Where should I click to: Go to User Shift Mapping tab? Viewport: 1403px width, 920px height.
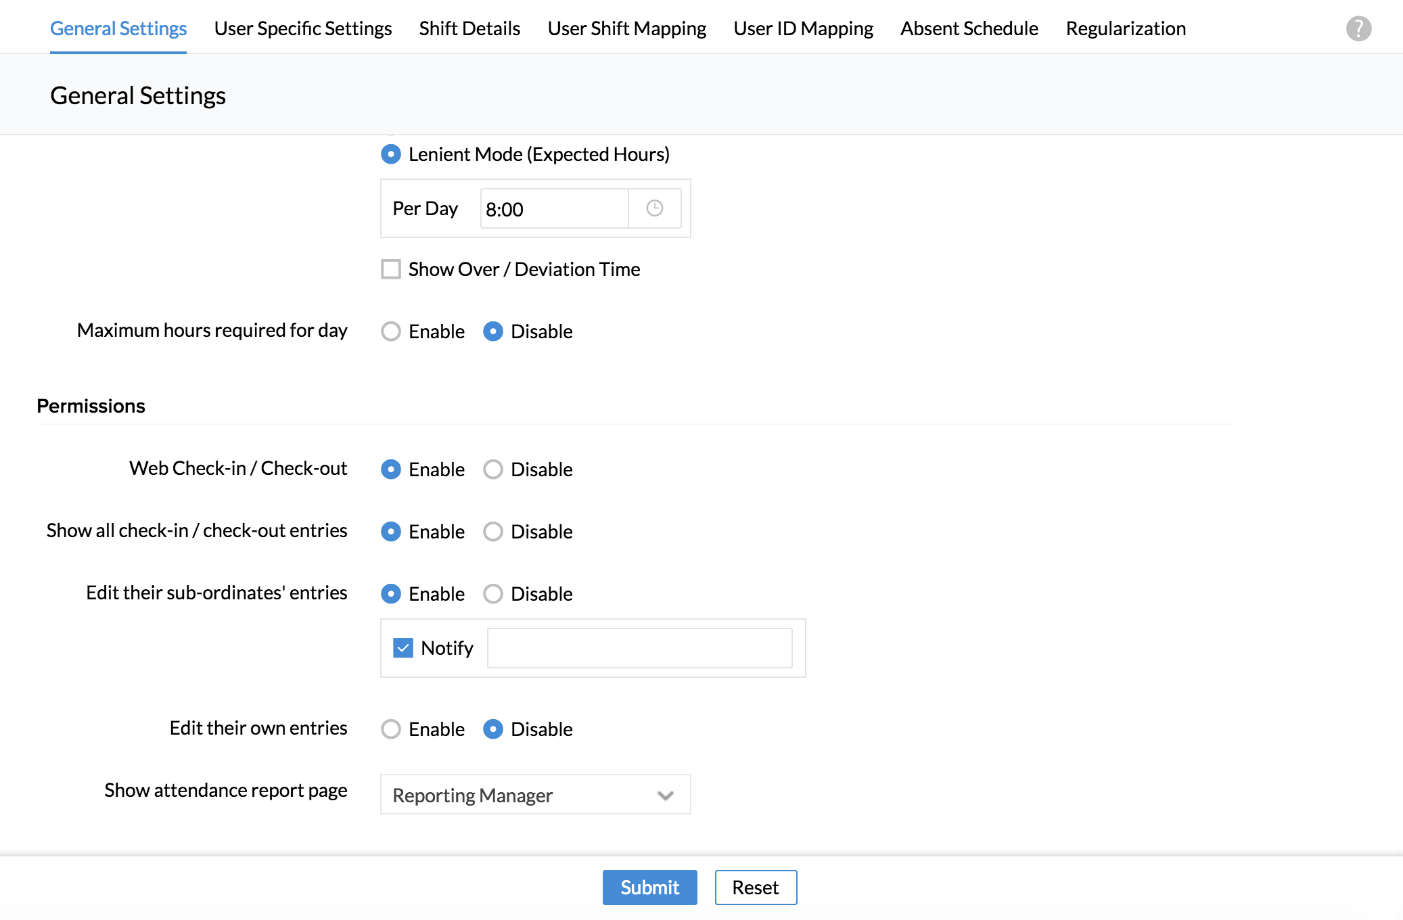click(x=626, y=28)
